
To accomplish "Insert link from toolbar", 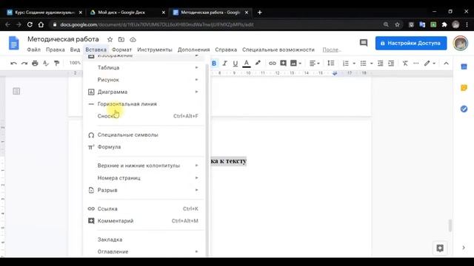I will (273, 64).
